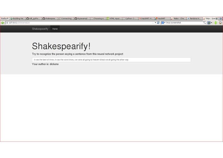Image resolution: width=223 pixels, height=158 pixels.
Task: Expand the bookmarks button dropdown arrow
Action: [211, 23]
